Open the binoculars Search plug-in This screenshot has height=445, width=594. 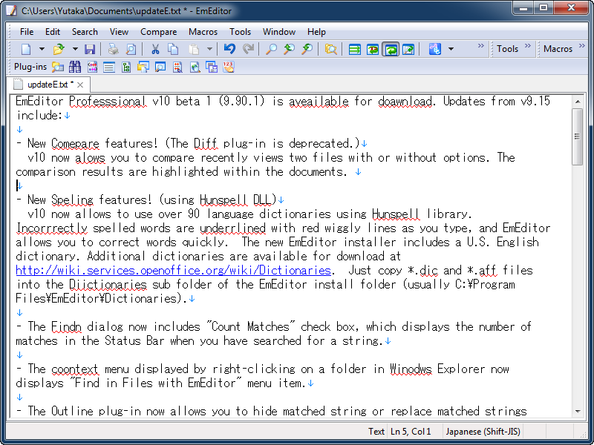[x=75, y=67]
